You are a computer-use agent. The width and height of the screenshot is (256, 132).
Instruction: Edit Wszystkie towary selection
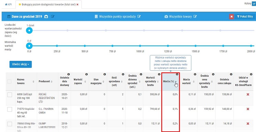[x=195, y=16]
